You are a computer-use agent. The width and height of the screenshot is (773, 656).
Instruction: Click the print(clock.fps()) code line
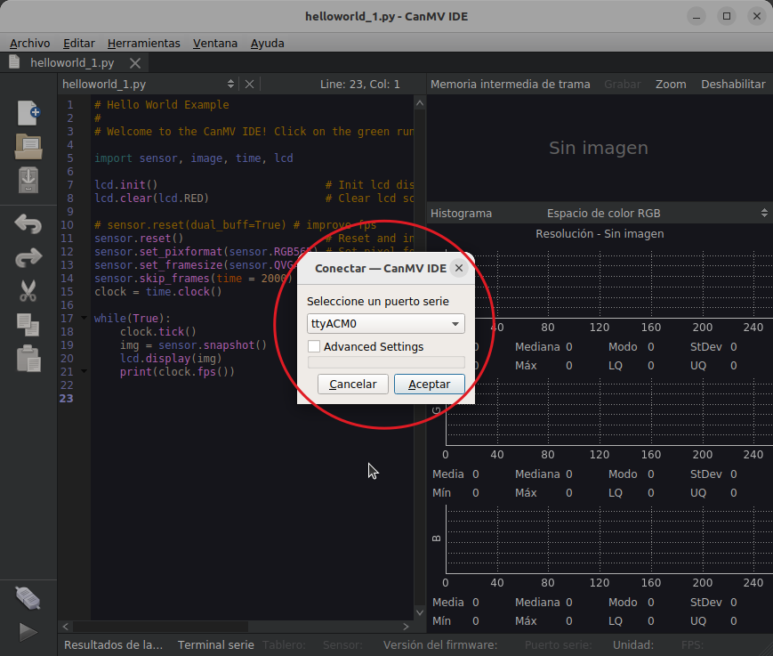pos(178,371)
